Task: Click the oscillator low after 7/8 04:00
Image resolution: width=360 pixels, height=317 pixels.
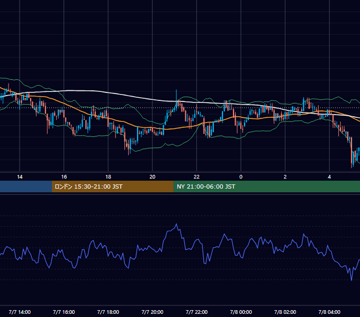Action: coord(352,279)
